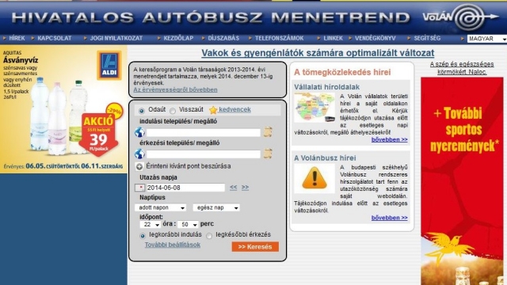507x285 pixels.
Task: Click plus icon to insert via point
Action: tap(139, 167)
